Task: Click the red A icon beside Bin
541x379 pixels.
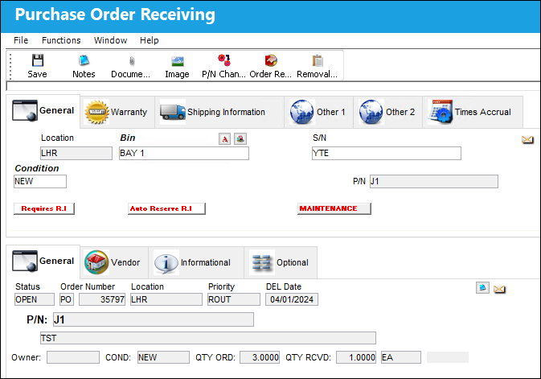Action: coord(224,139)
